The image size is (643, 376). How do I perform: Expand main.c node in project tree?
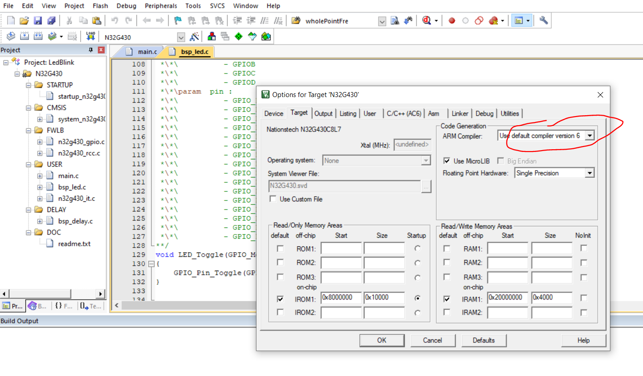point(40,176)
